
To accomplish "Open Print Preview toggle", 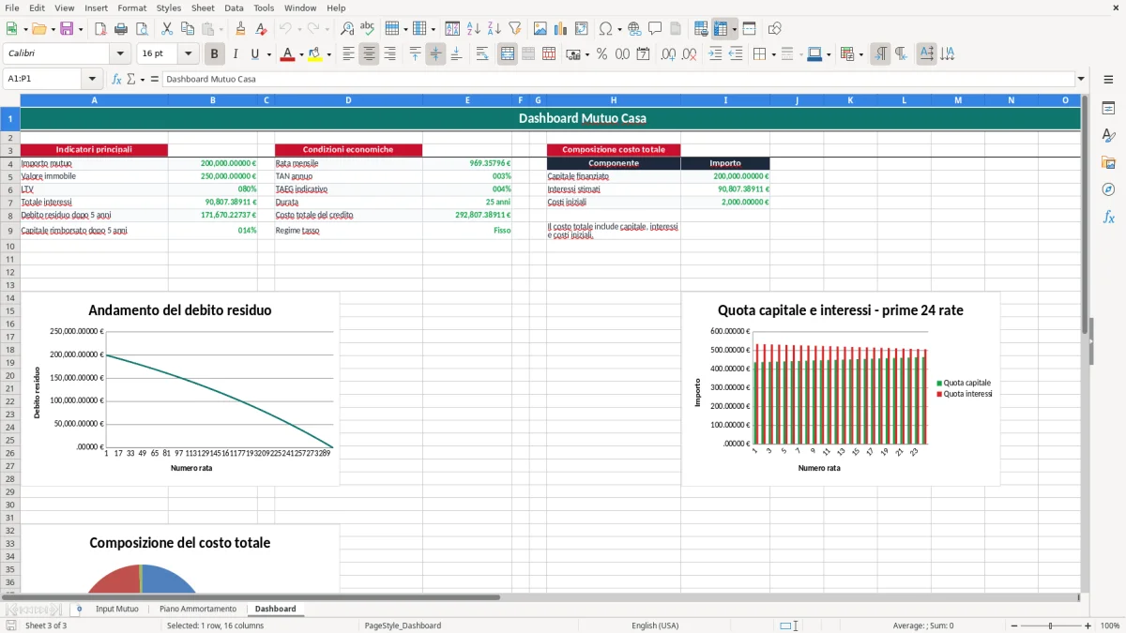I will click(x=142, y=29).
